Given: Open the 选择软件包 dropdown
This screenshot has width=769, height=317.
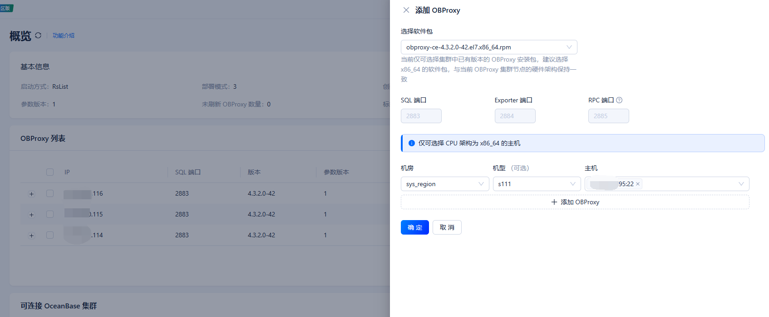Looking at the screenshot, I should pos(489,47).
